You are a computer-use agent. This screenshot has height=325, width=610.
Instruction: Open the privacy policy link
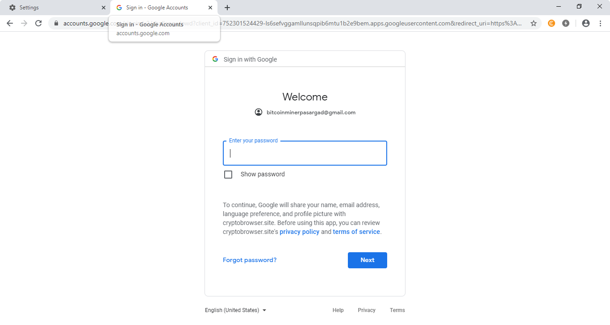pos(300,232)
